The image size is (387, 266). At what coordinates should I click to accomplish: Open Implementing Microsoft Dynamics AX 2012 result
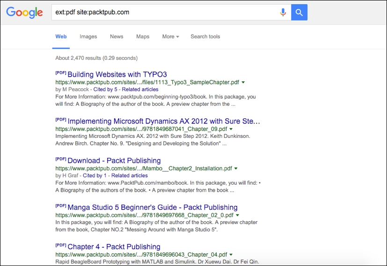[164, 121]
